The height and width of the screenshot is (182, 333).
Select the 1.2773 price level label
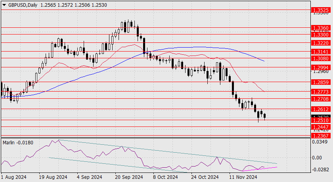tap(321, 92)
